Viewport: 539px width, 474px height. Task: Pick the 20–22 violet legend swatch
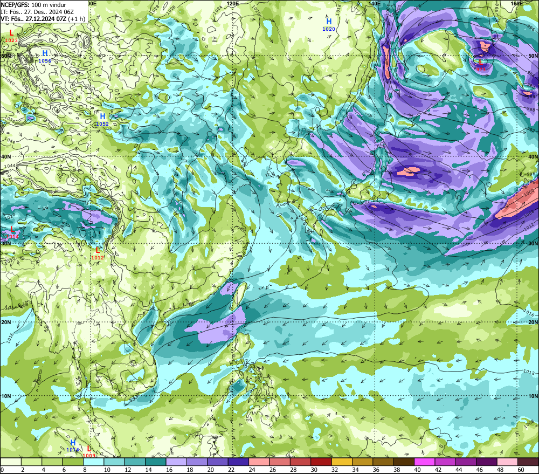[218, 462]
